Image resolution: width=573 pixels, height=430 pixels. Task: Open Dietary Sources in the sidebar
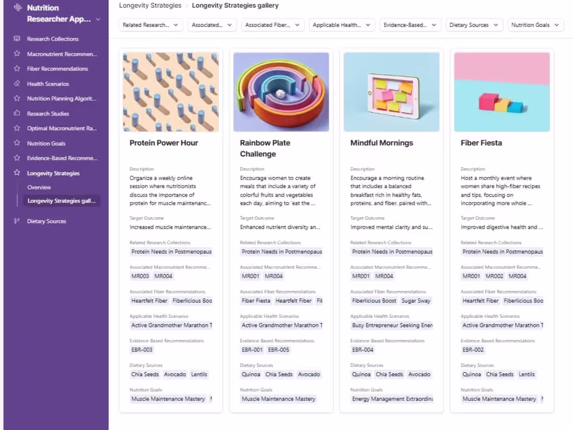46,221
